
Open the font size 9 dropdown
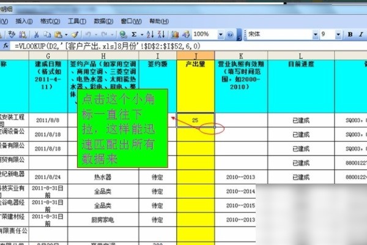tap(338, 35)
